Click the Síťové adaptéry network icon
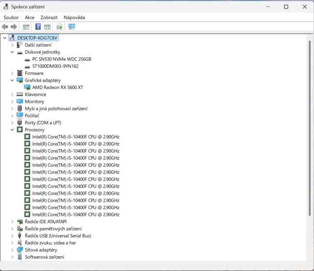 [x=20, y=250]
